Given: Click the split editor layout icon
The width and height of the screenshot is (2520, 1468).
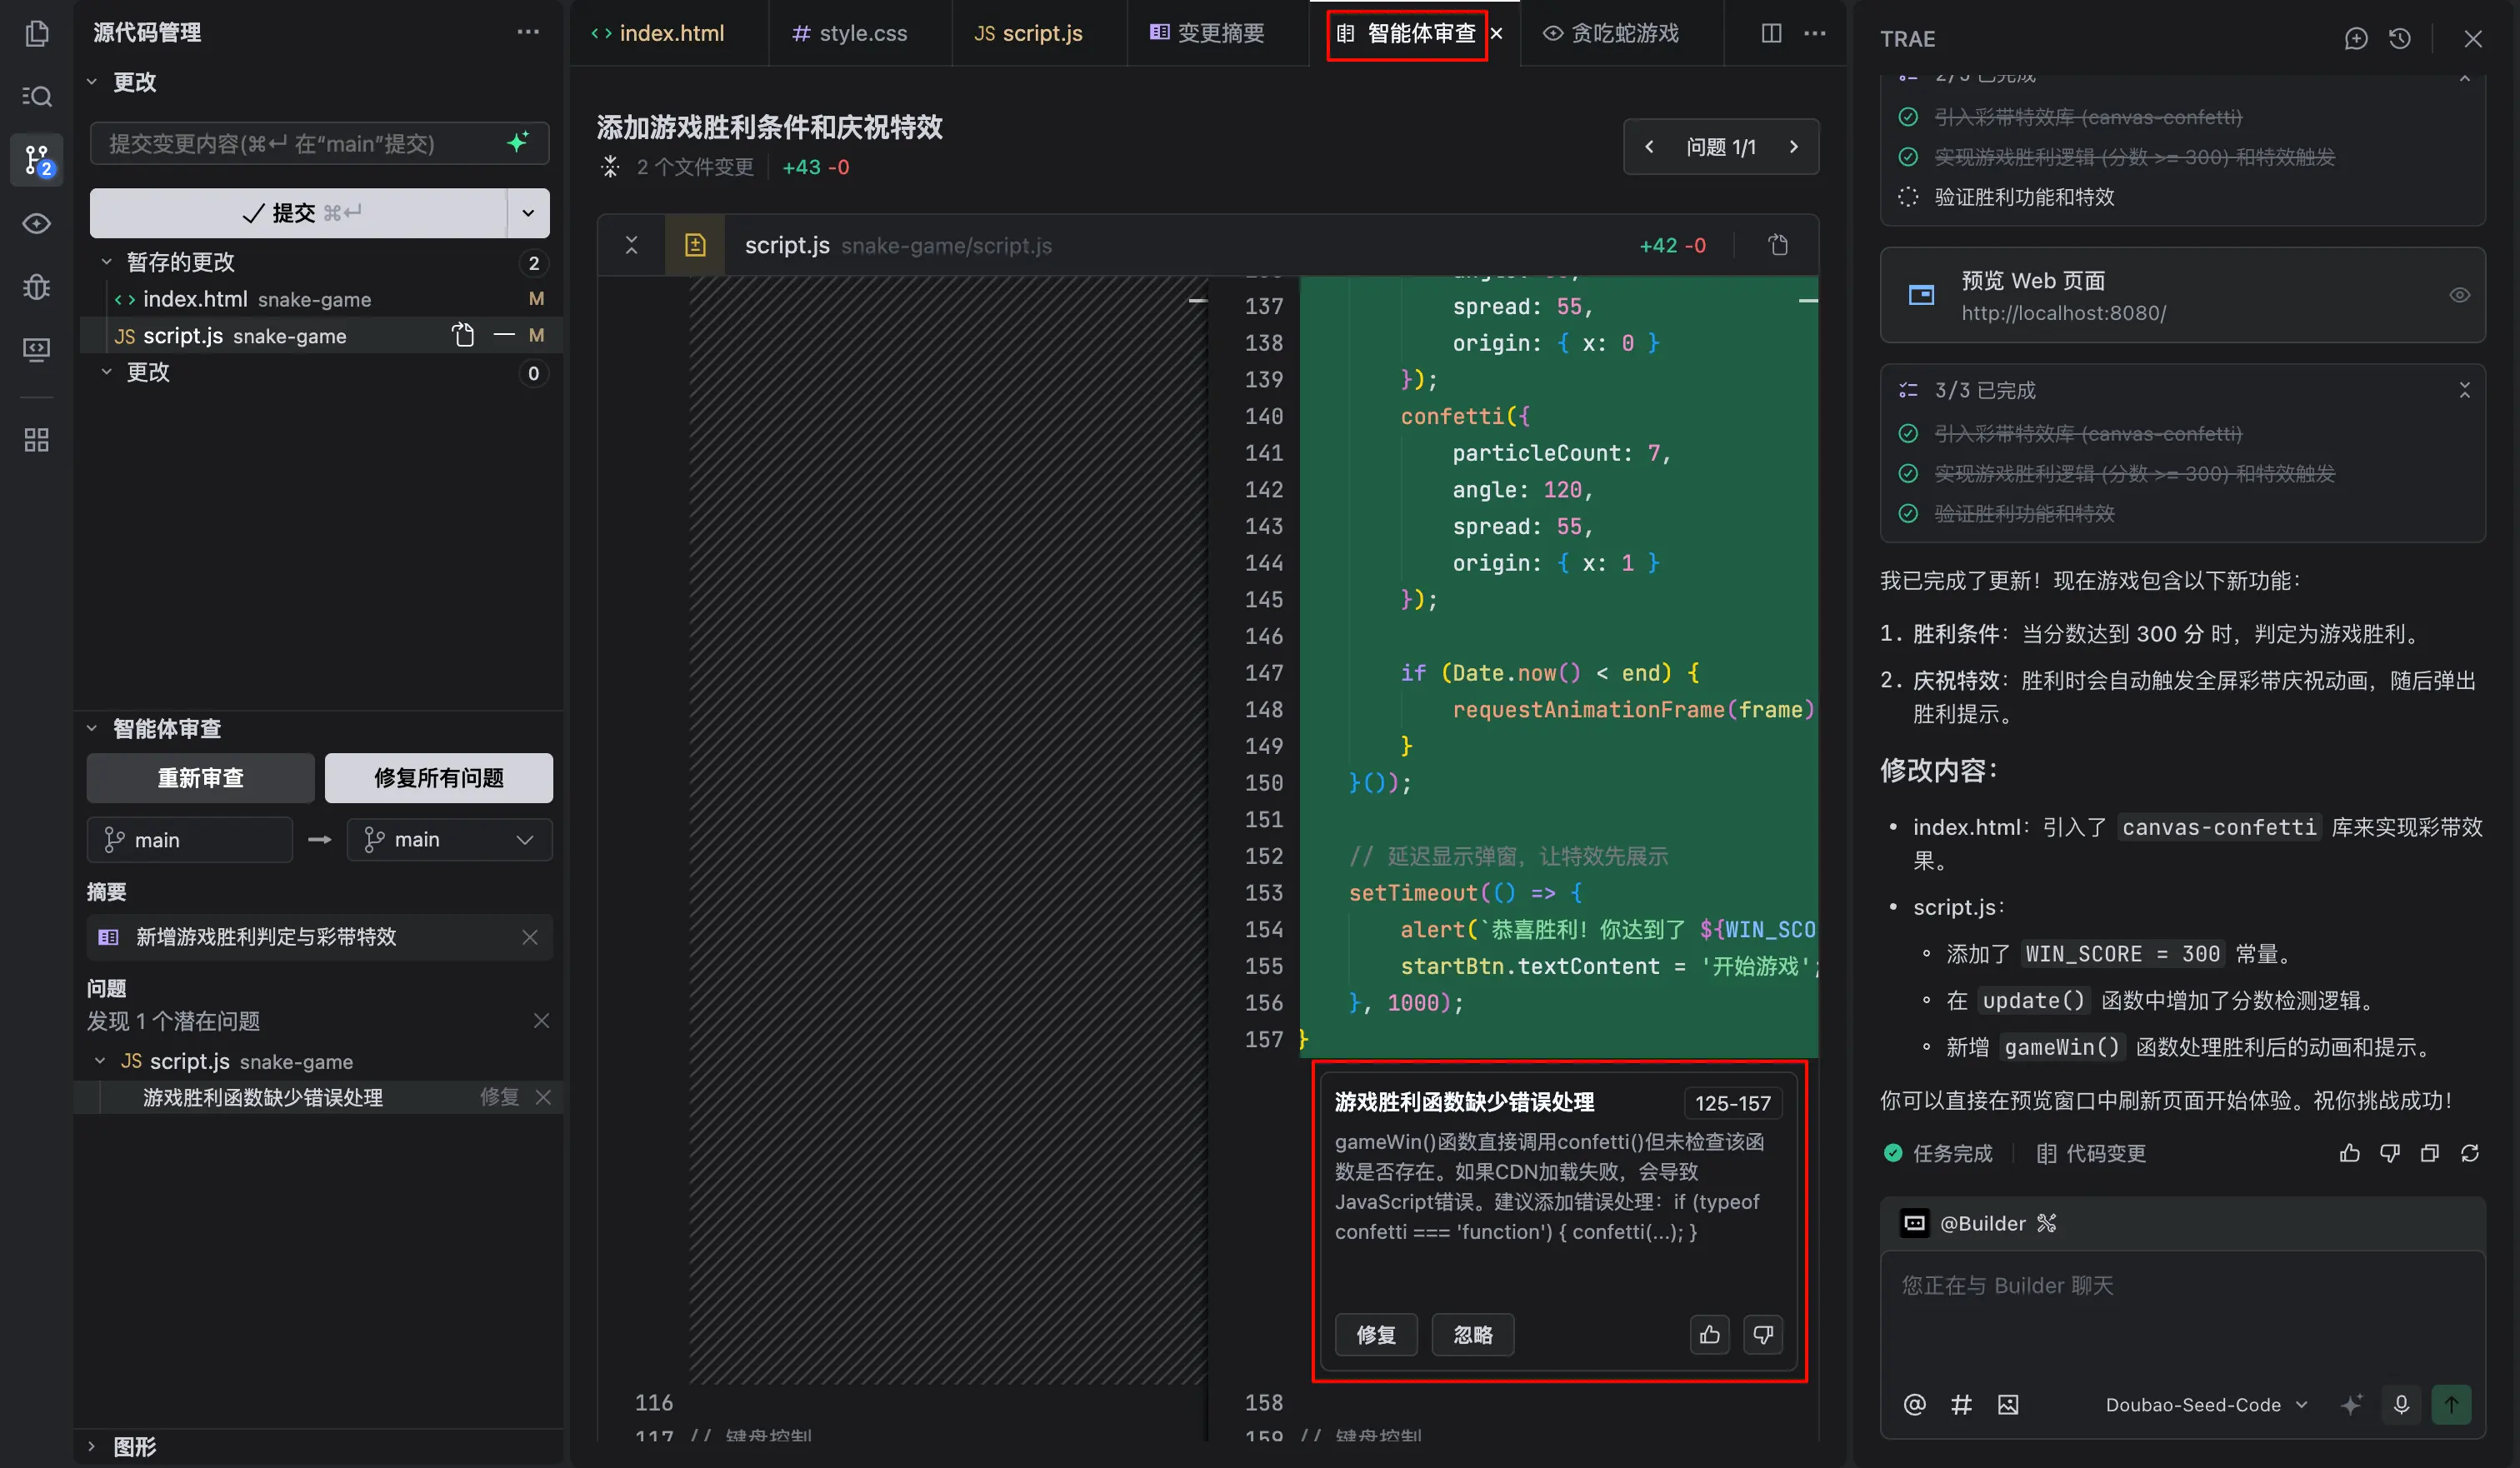Looking at the screenshot, I should click(x=1771, y=33).
